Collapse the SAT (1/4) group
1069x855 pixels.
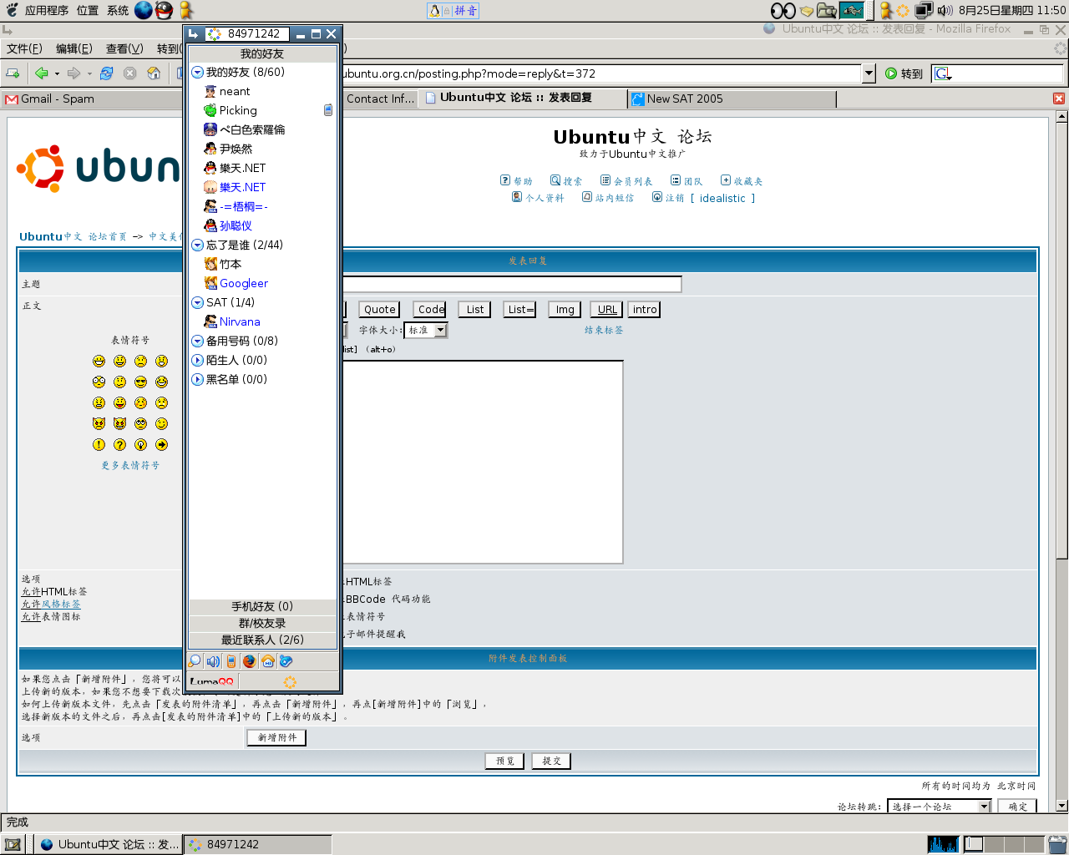coord(198,302)
